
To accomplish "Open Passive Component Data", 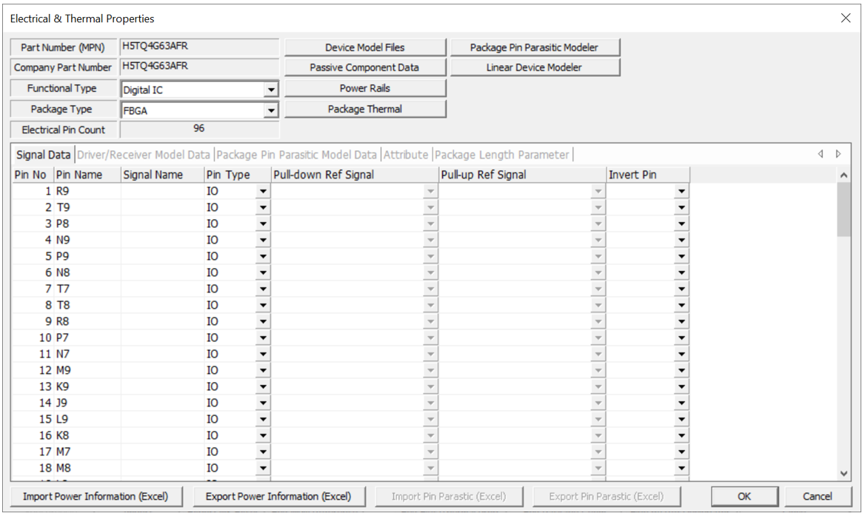I will [x=365, y=67].
